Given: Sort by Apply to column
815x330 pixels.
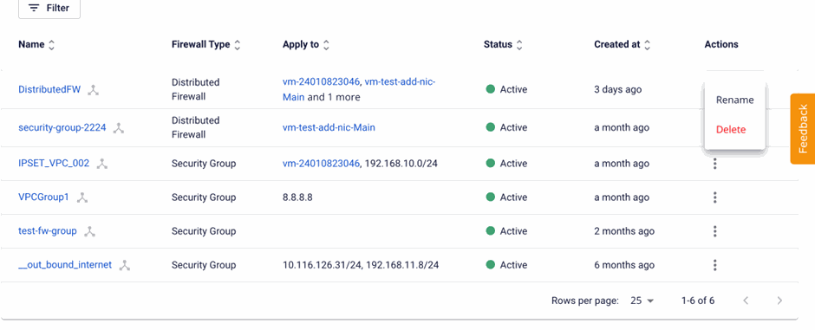Looking at the screenshot, I should point(326,45).
